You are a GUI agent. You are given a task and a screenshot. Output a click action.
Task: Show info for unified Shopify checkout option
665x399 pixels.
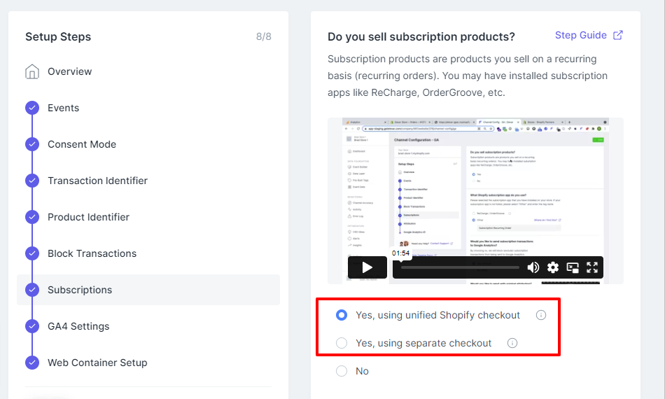coord(540,315)
